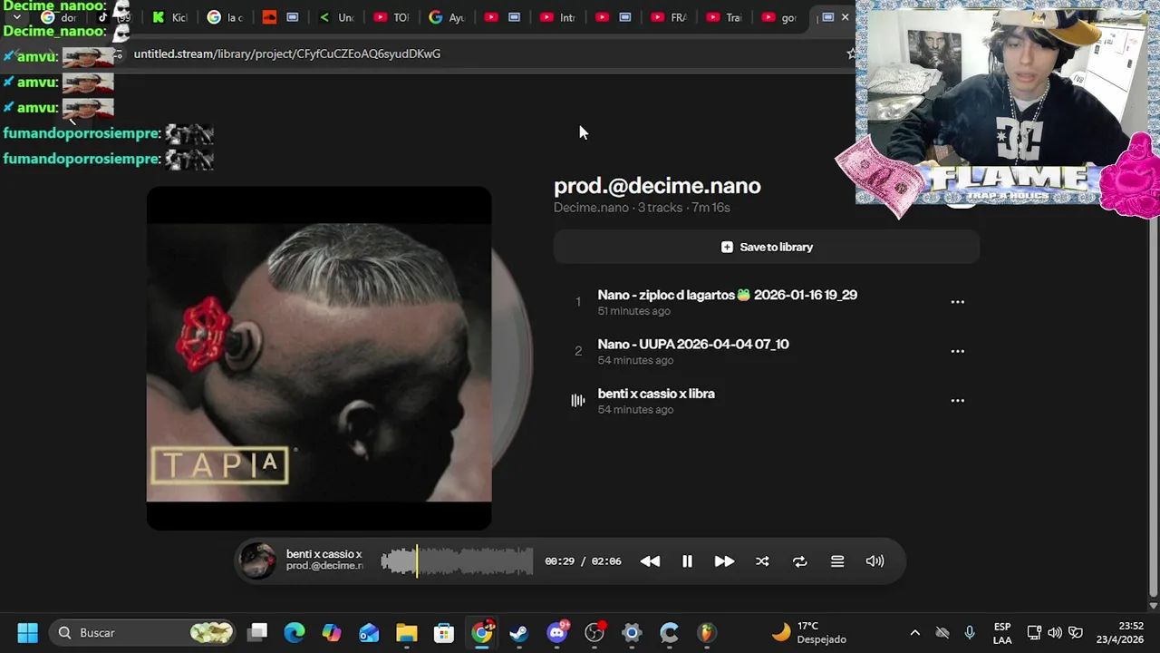
Task: Select the playing track 'benti x cassio x libra'
Action: pyautogui.click(x=656, y=394)
